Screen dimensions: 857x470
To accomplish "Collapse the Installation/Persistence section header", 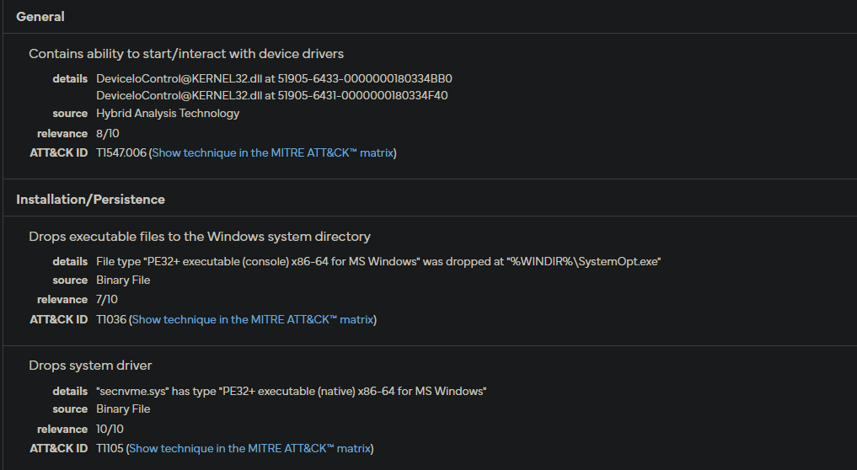I will [x=90, y=200].
